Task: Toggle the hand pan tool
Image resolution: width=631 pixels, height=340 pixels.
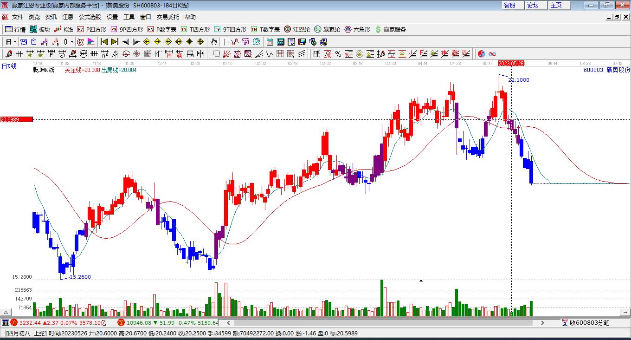Action: click(213, 42)
